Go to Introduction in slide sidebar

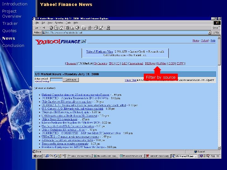pos(15,4)
